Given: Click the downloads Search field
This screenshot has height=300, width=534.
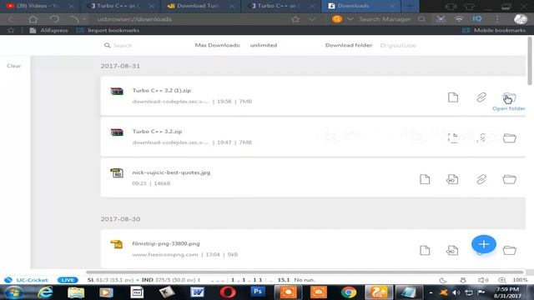Looking at the screenshot, I should (123, 45).
